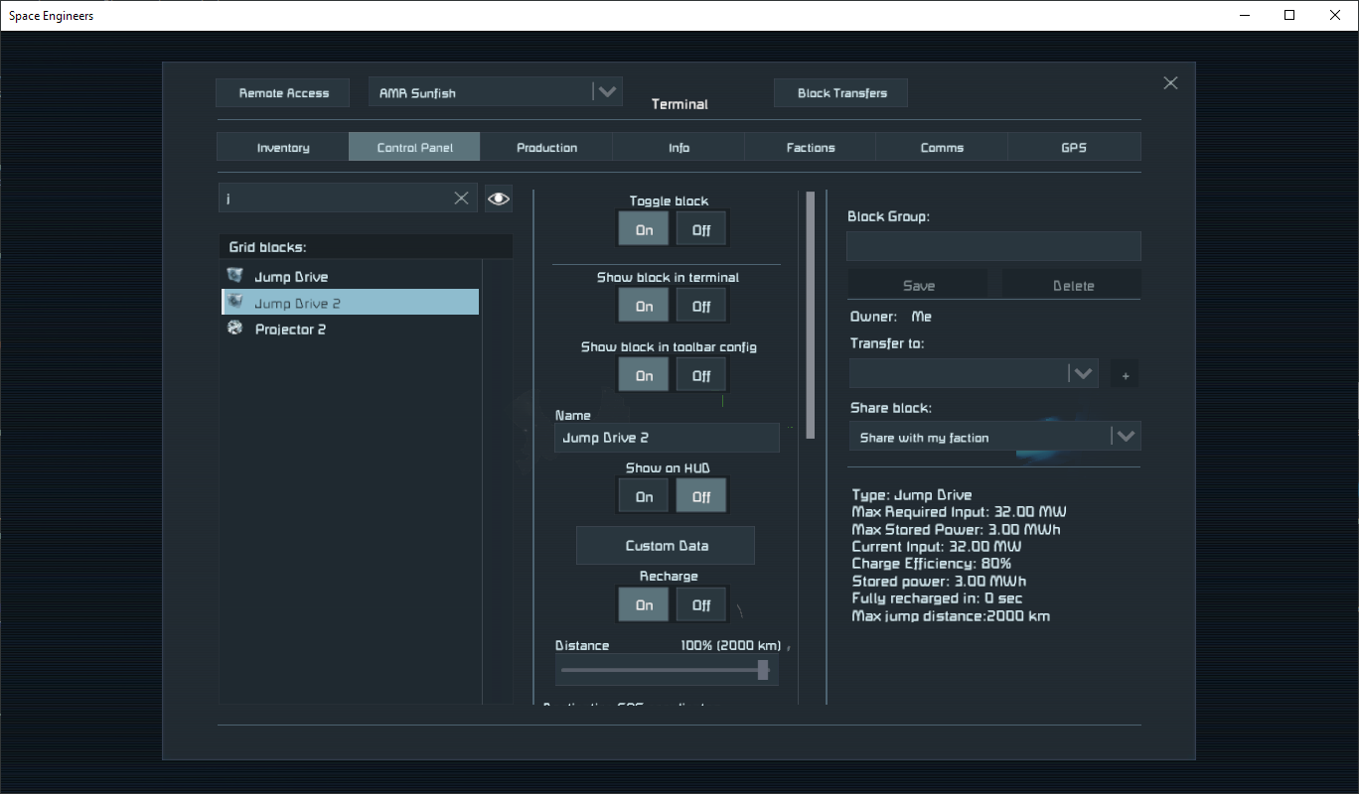The image size is (1359, 794).
Task: Enable Show on HUD On
Action: tap(644, 496)
